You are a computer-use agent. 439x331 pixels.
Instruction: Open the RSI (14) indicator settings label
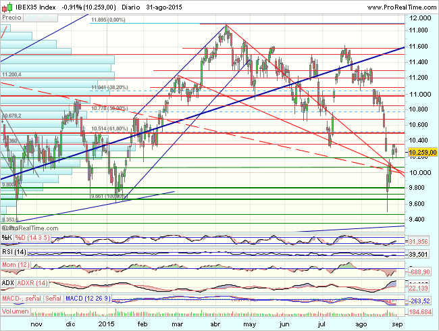(x=14, y=252)
